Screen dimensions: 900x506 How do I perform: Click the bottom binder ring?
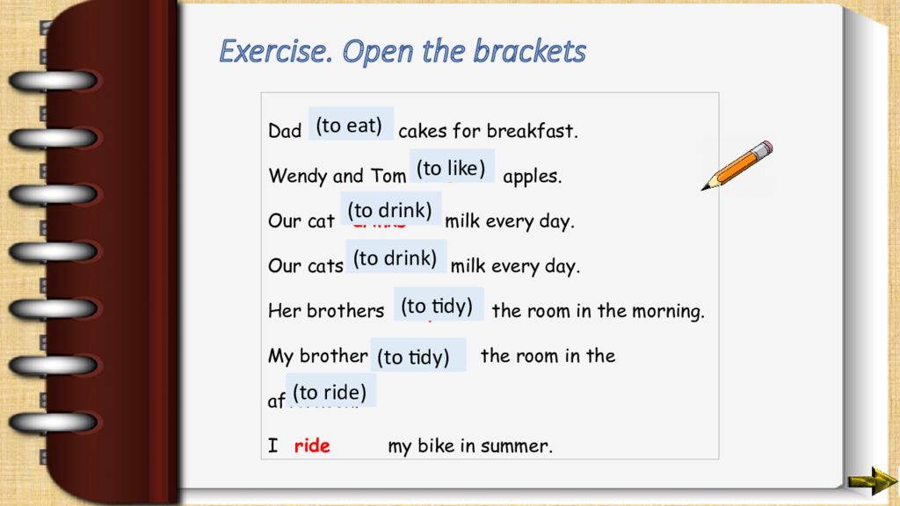click(53, 423)
